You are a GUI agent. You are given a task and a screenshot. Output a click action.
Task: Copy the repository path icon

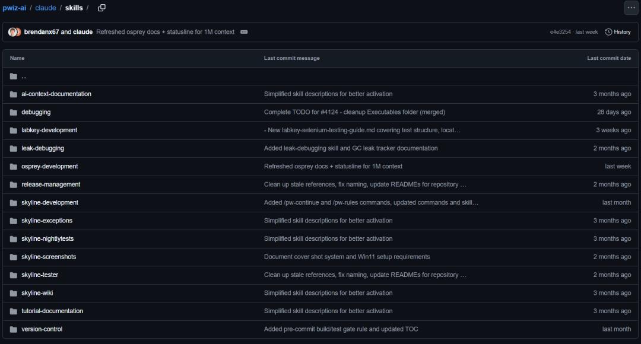click(x=101, y=8)
